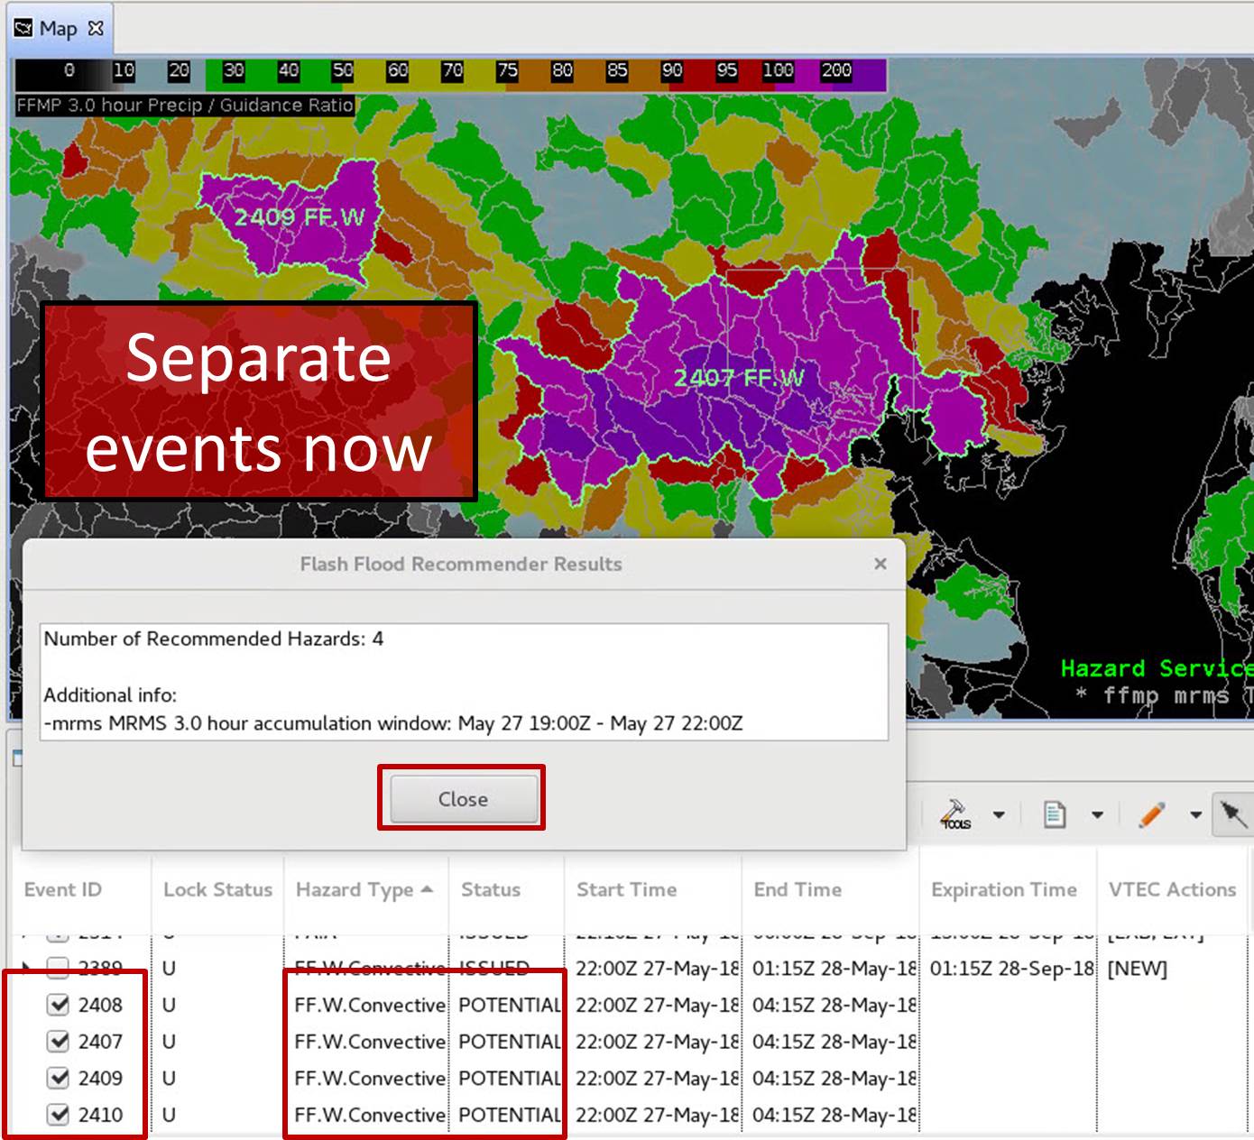Open the pencil drawing tools dropdown arrow
The width and height of the screenshot is (1254, 1140).
pyautogui.click(x=1195, y=815)
